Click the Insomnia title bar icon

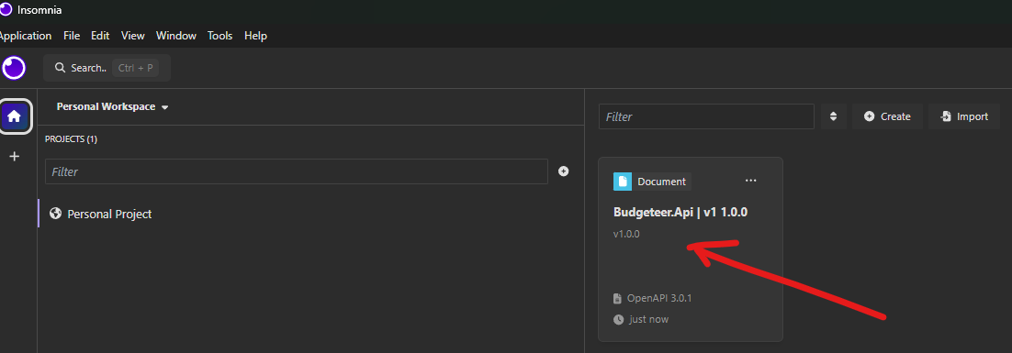pos(6,9)
